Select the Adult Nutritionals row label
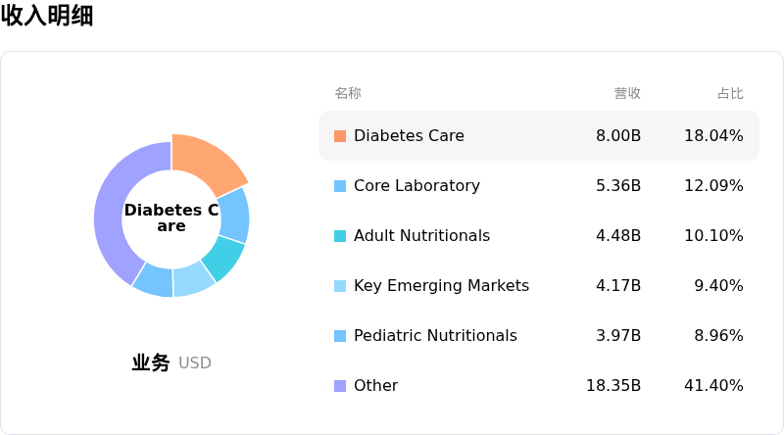Image resolution: width=784 pixels, height=435 pixels. pyautogui.click(x=421, y=235)
